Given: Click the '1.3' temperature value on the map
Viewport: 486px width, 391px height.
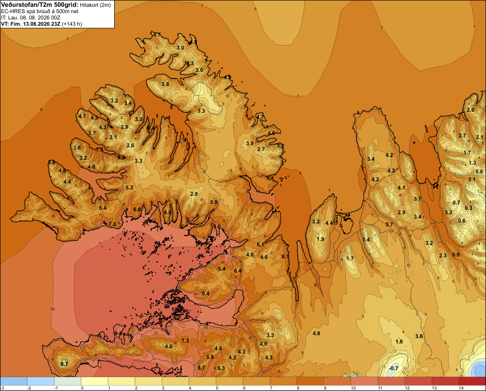Looking at the screenshot, I should click(x=472, y=163).
